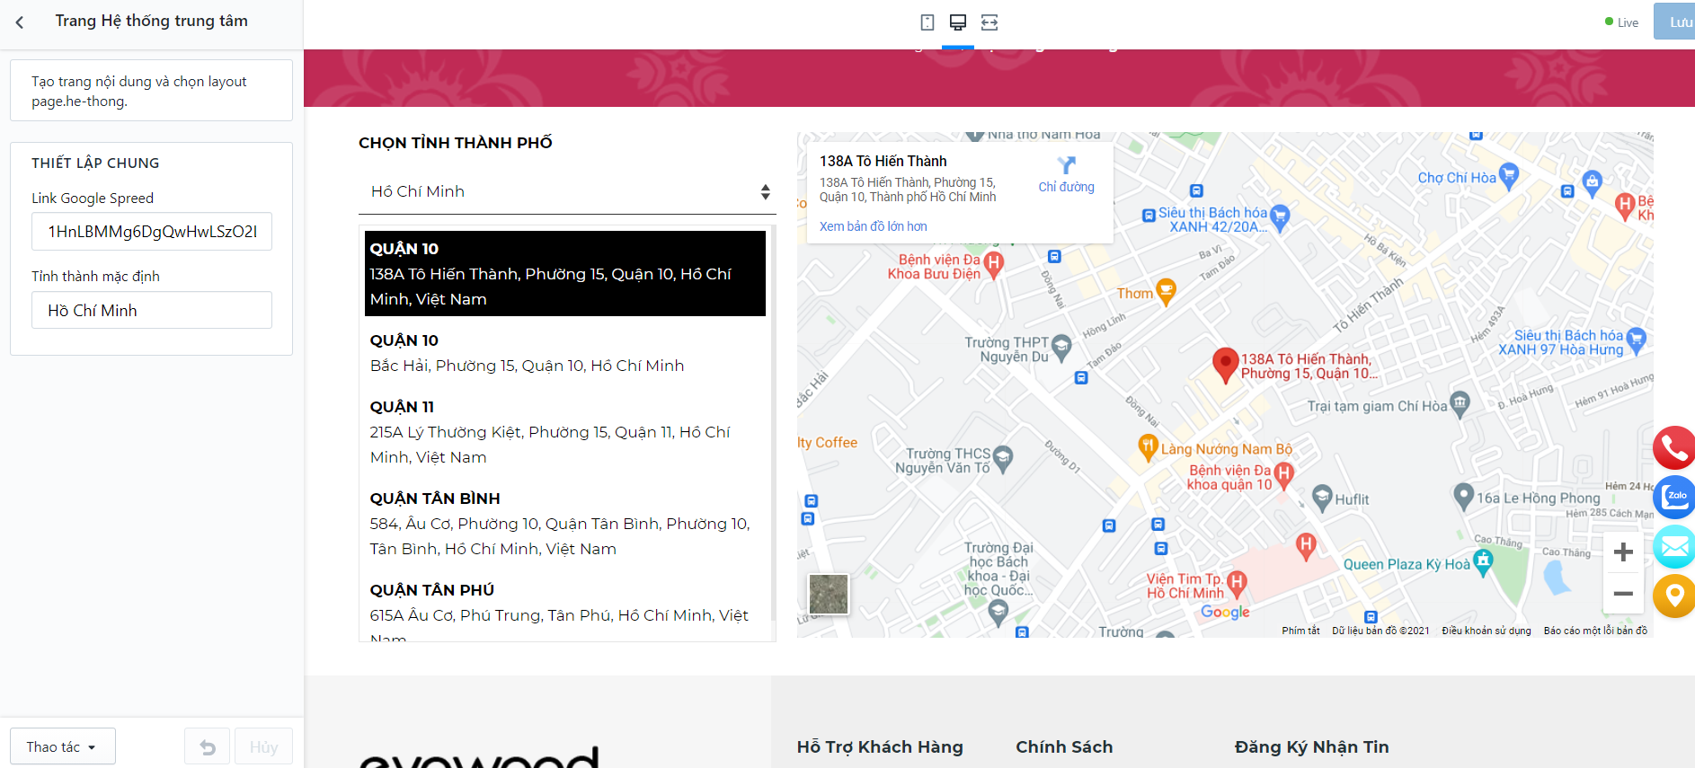
Task: Click the Chợ Chí Hòa market marker
Action: click(1508, 174)
